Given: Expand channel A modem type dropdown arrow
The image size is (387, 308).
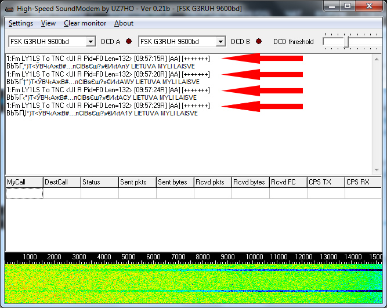Looking at the screenshot, I should tap(91, 41).
